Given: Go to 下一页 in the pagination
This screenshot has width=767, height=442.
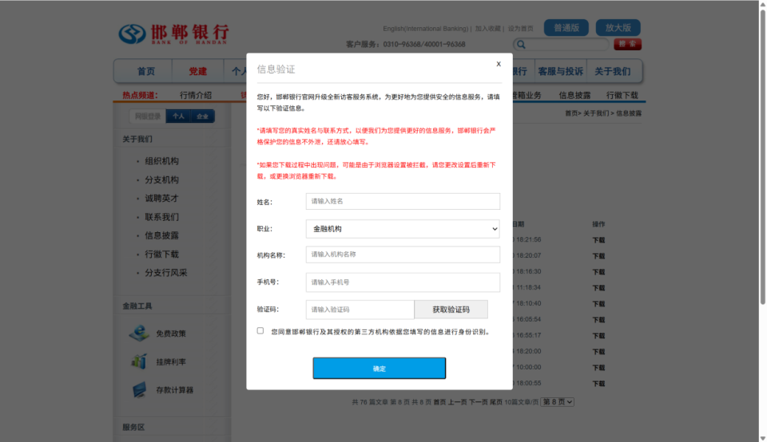Looking at the screenshot, I should [x=478, y=402].
